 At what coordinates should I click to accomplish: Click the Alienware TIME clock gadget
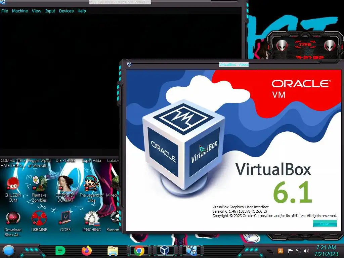pyautogui.click(x=305, y=46)
